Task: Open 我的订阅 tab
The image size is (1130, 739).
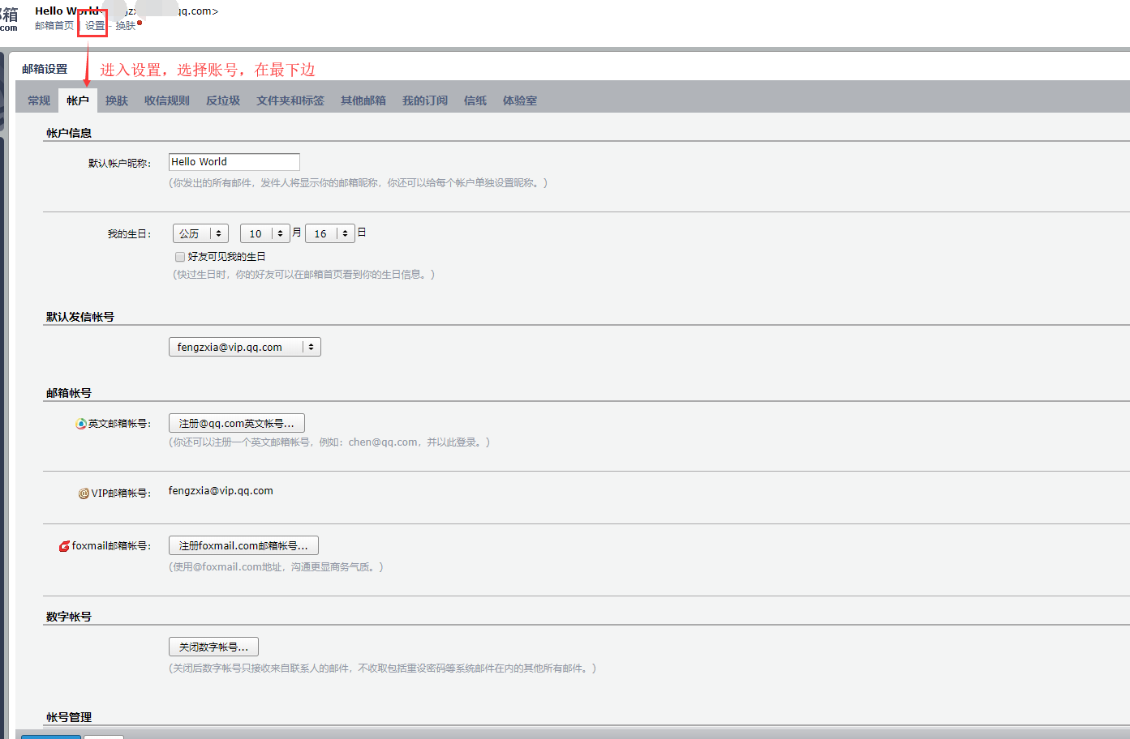Action: click(425, 100)
